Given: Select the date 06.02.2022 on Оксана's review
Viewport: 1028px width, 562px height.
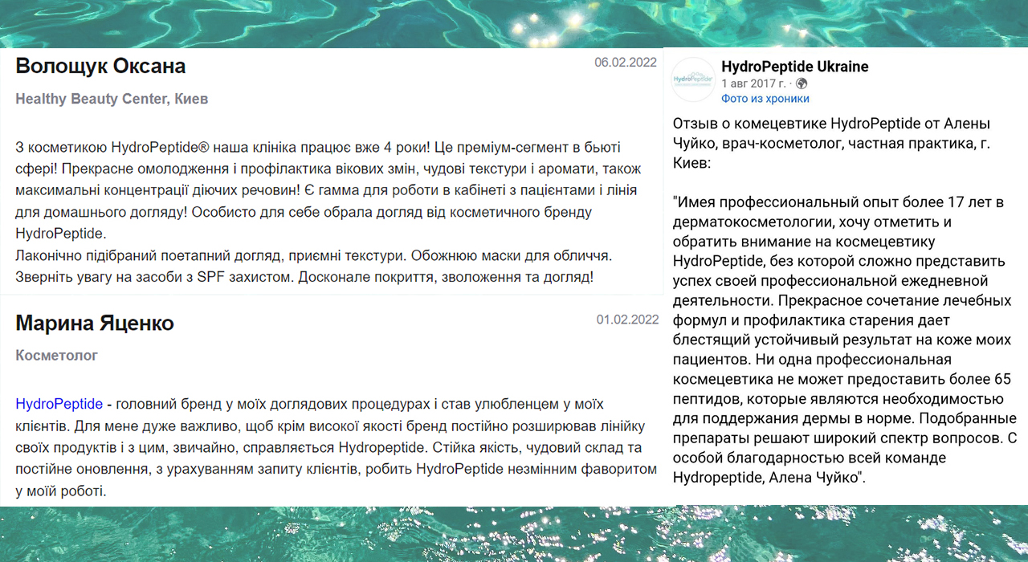Looking at the screenshot, I should click(x=625, y=62).
